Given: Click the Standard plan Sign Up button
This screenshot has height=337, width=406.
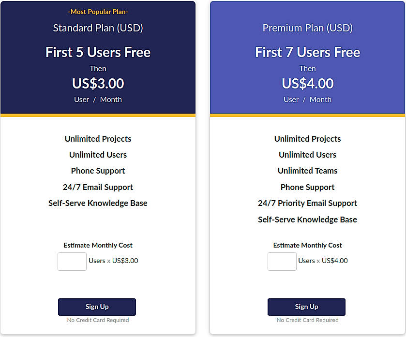Looking at the screenshot, I should coord(97,307).
